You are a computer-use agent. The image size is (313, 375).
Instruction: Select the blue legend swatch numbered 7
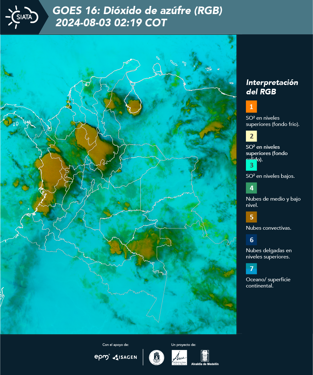(x=251, y=269)
